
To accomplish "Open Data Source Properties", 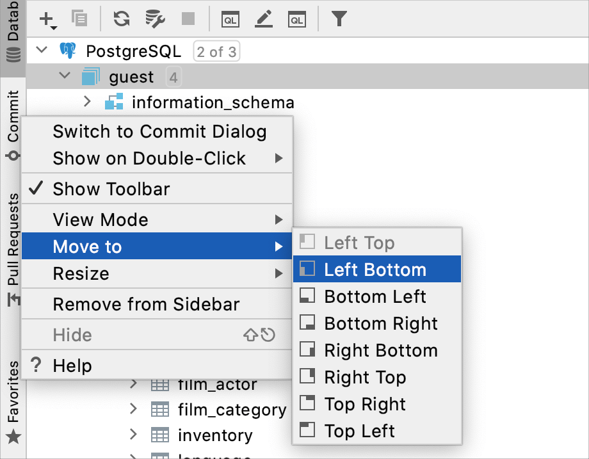I will 154,19.
